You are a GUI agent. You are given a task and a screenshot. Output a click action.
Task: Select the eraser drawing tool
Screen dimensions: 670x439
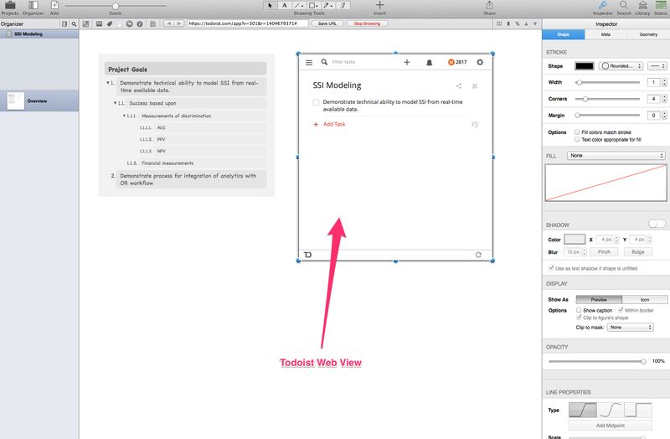pyautogui.click(x=343, y=6)
